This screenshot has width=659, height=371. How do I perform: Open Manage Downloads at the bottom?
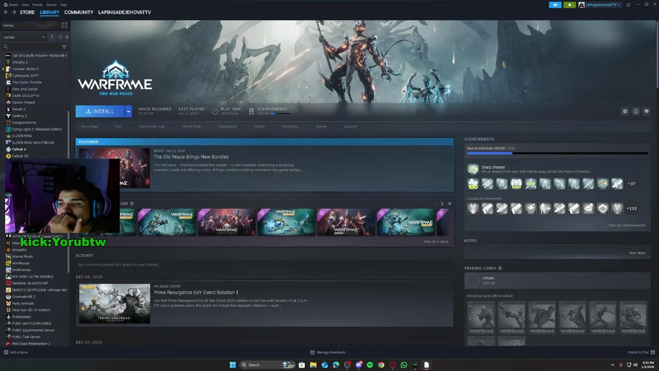click(328, 352)
